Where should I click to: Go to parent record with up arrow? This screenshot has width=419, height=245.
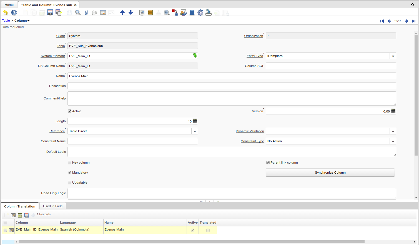(x=122, y=12)
